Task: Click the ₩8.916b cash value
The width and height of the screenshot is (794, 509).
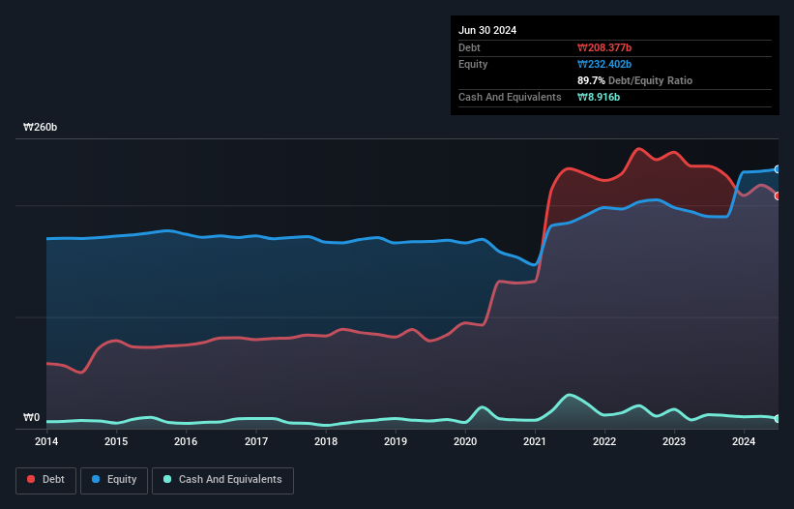Action: coord(599,97)
